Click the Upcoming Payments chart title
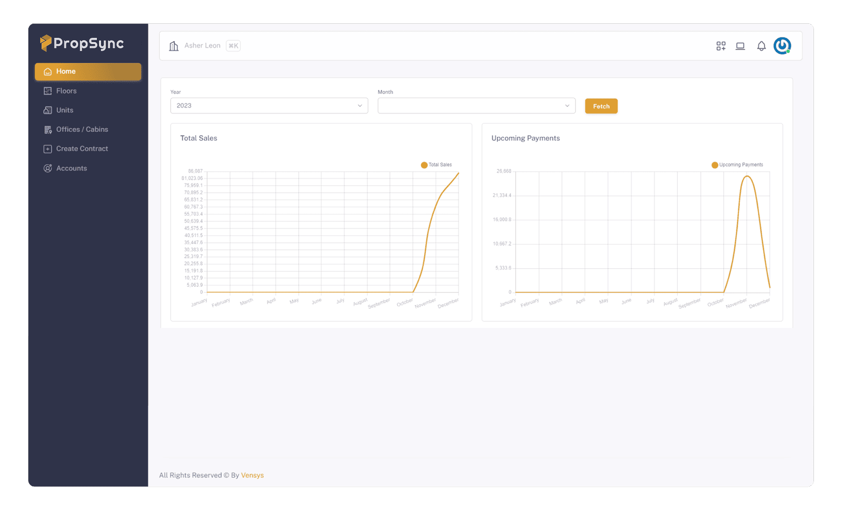This screenshot has height=510, width=842. coord(525,138)
